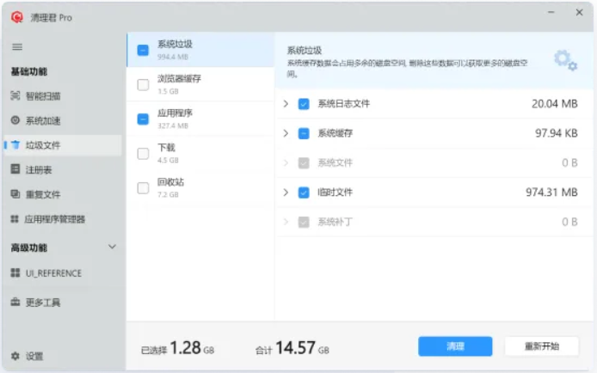
Task: Click the disabled 系统文件 checkbox
Action: [304, 163]
